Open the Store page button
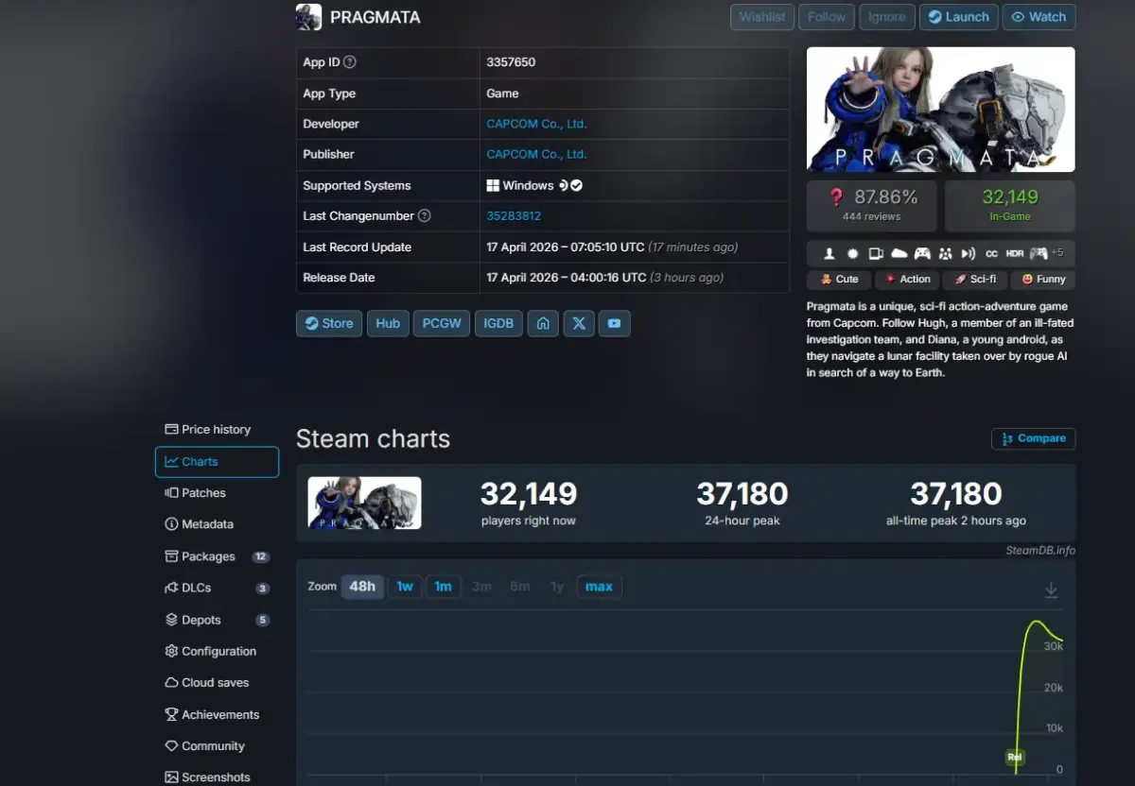 [329, 323]
